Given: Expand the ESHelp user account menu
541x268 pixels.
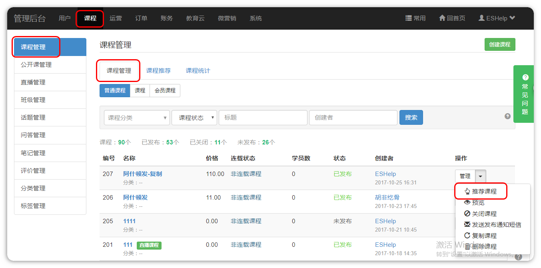Looking at the screenshot, I should coord(497,18).
